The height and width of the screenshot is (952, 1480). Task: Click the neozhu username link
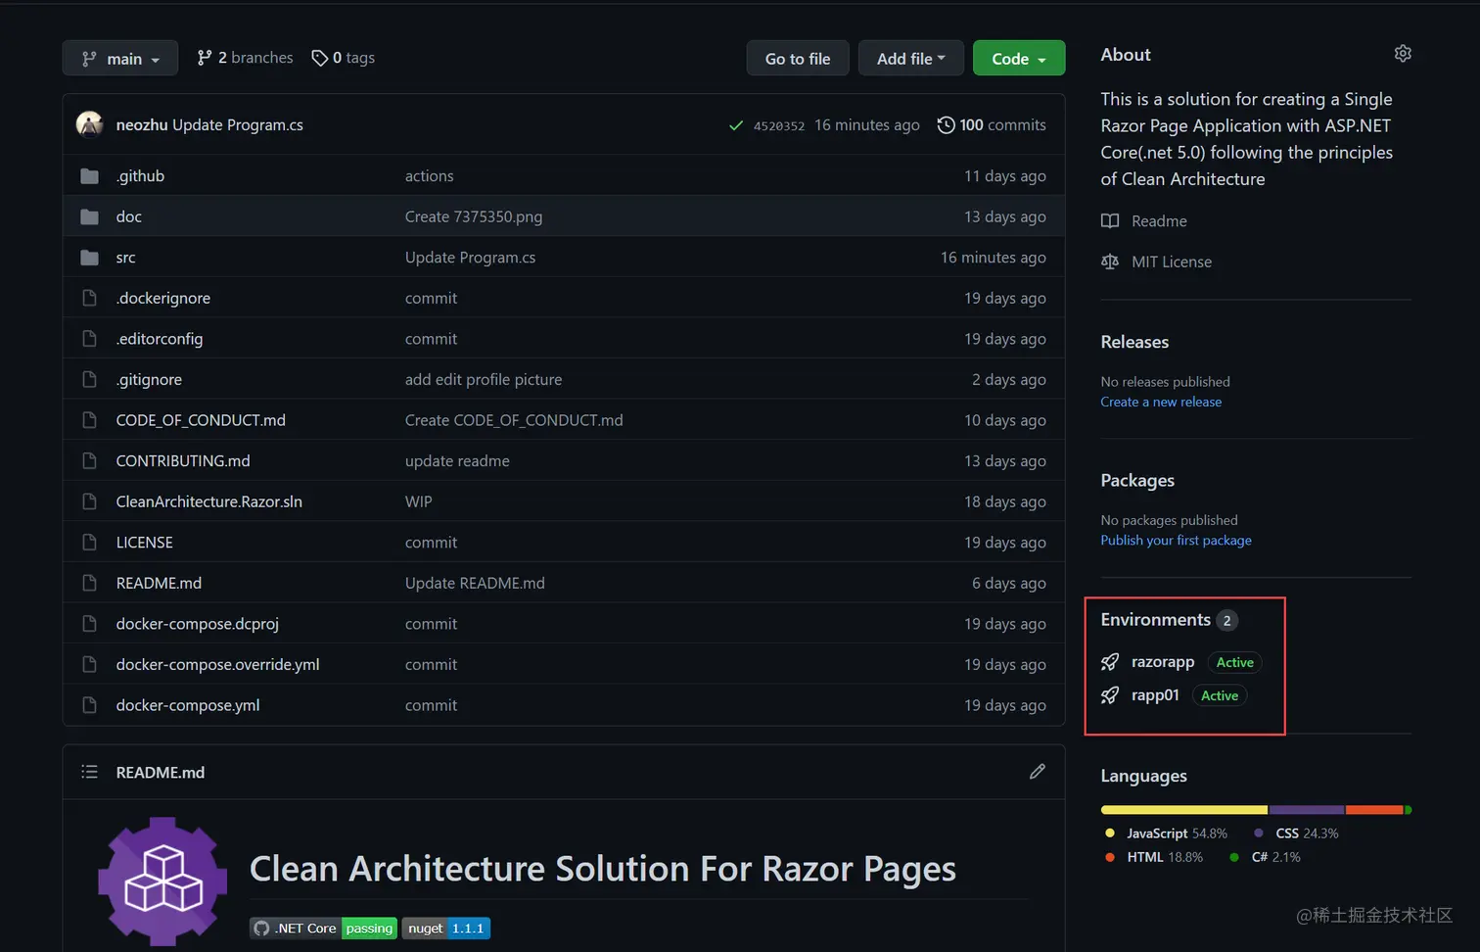[x=141, y=124]
